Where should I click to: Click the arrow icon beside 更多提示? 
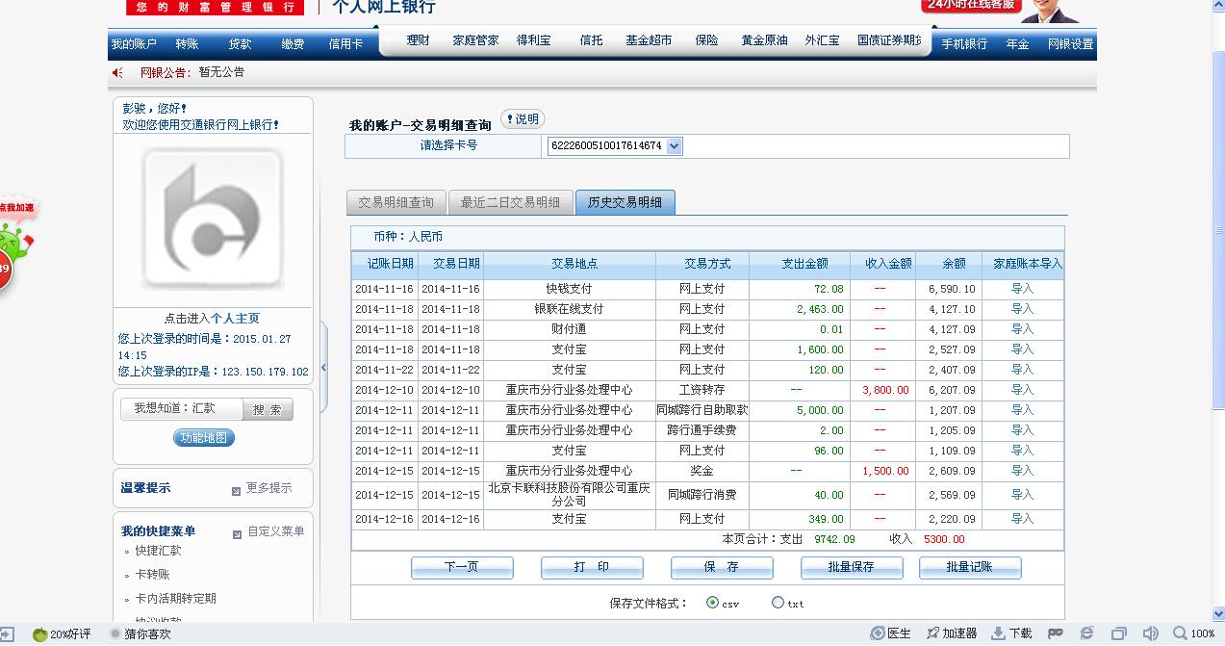click(237, 490)
